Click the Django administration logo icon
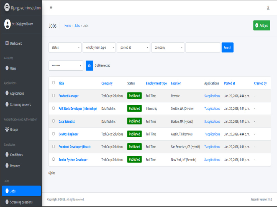The height and width of the screenshot is (207, 277). 7,7
